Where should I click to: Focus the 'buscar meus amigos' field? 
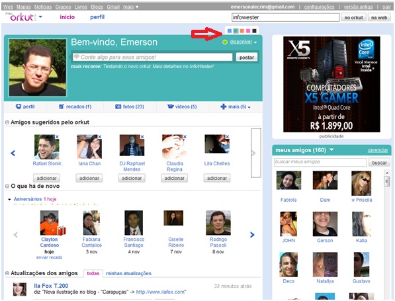click(320, 162)
